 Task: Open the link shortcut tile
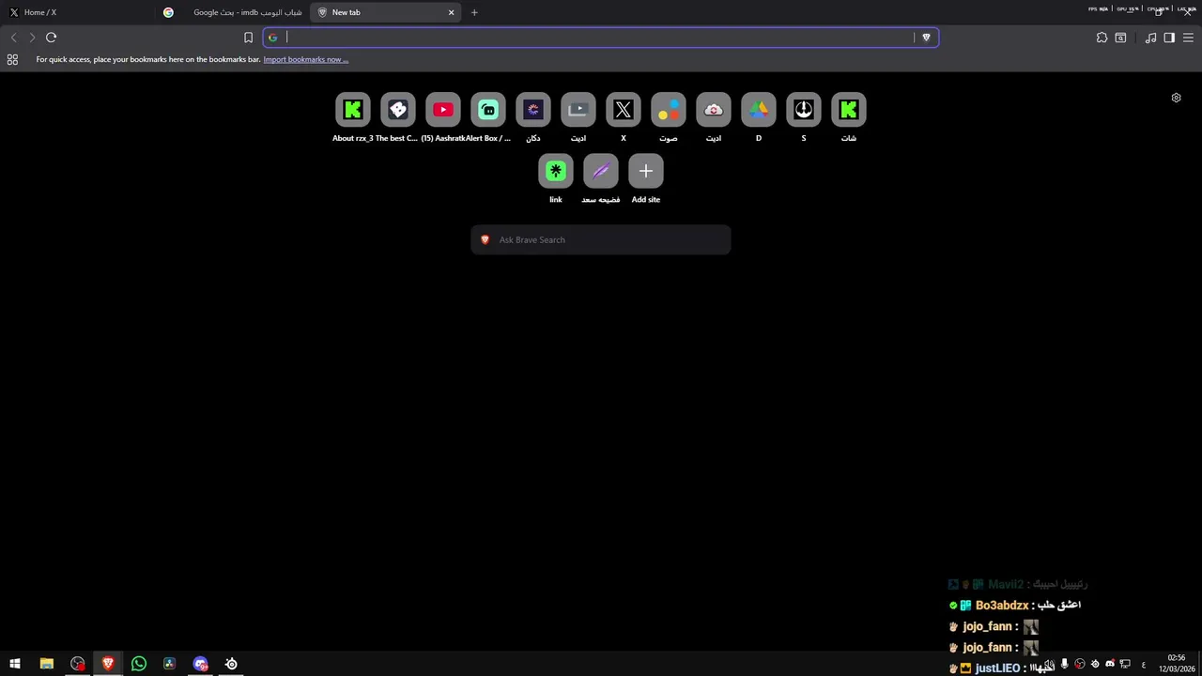click(x=556, y=171)
